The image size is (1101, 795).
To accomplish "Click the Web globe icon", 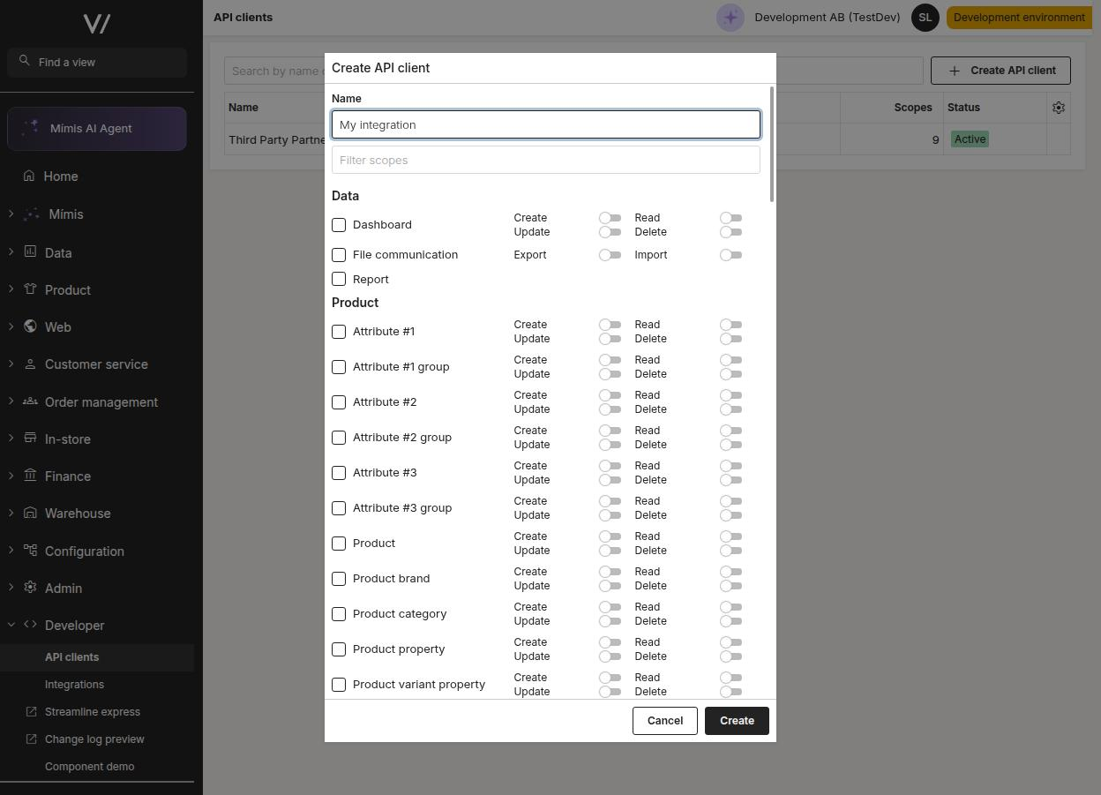I will coord(30,326).
